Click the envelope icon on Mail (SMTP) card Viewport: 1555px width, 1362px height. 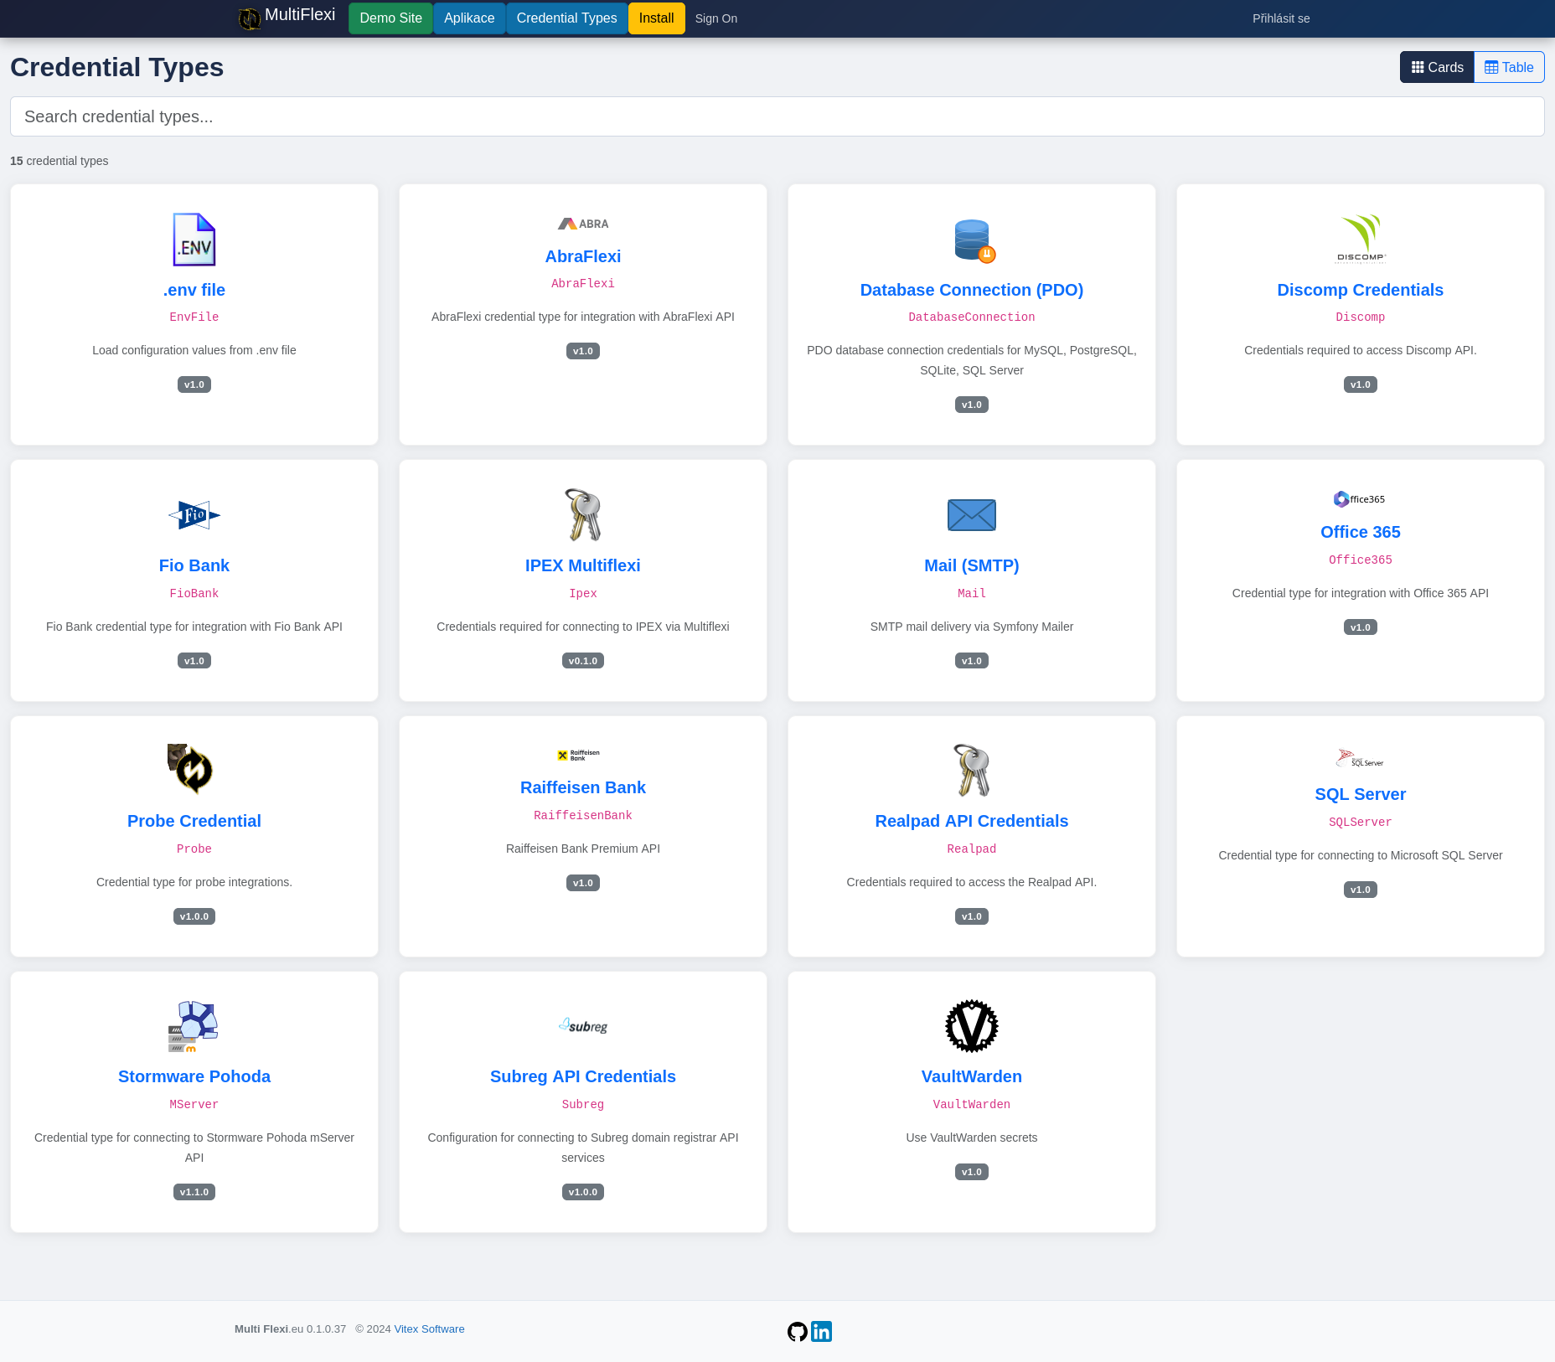point(972,515)
